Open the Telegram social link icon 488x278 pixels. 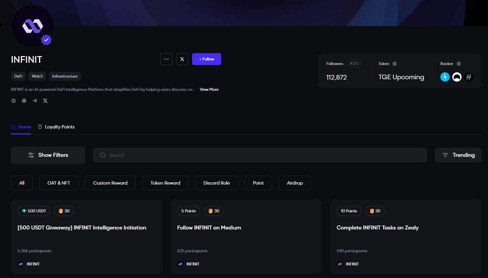35,101
